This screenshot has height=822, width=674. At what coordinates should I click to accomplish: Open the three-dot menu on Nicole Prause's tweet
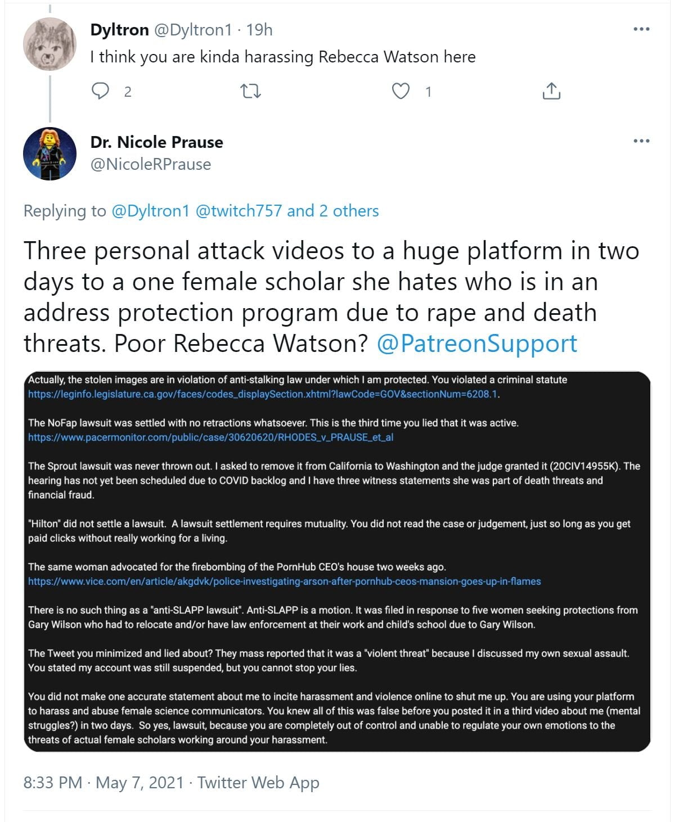[x=641, y=141]
